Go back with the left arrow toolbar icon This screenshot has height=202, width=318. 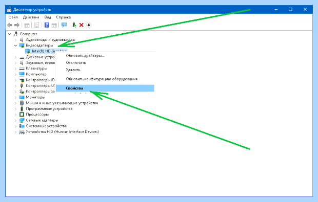(10, 25)
